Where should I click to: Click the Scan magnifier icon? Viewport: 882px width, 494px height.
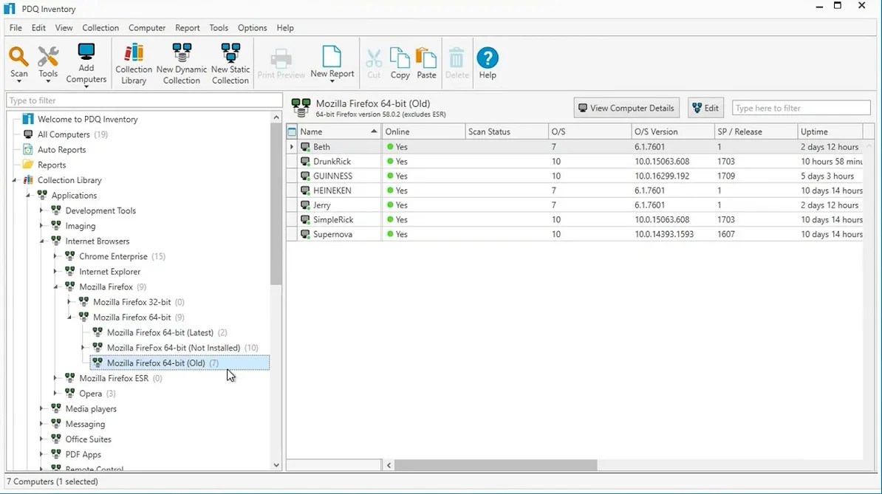point(18,56)
